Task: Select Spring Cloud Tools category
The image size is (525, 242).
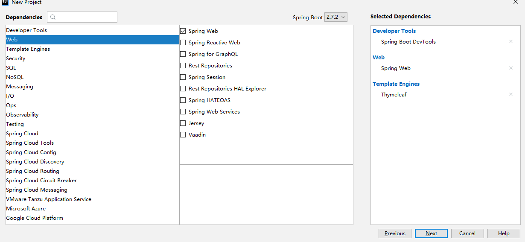Action: [x=92, y=143]
